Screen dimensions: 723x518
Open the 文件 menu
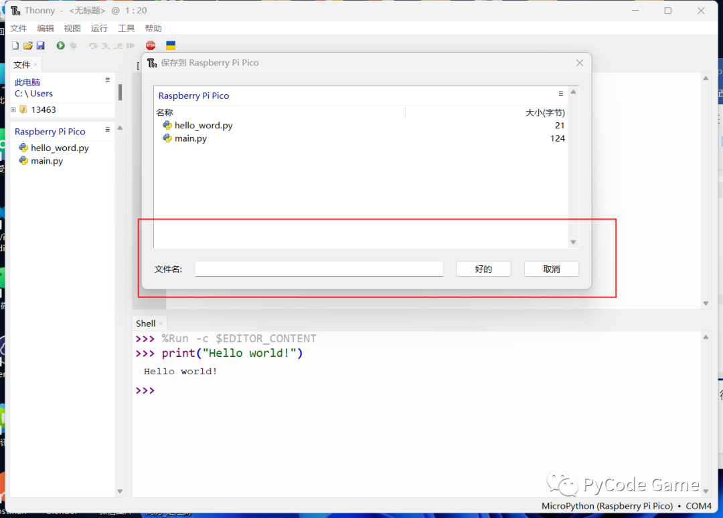point(19,29)
